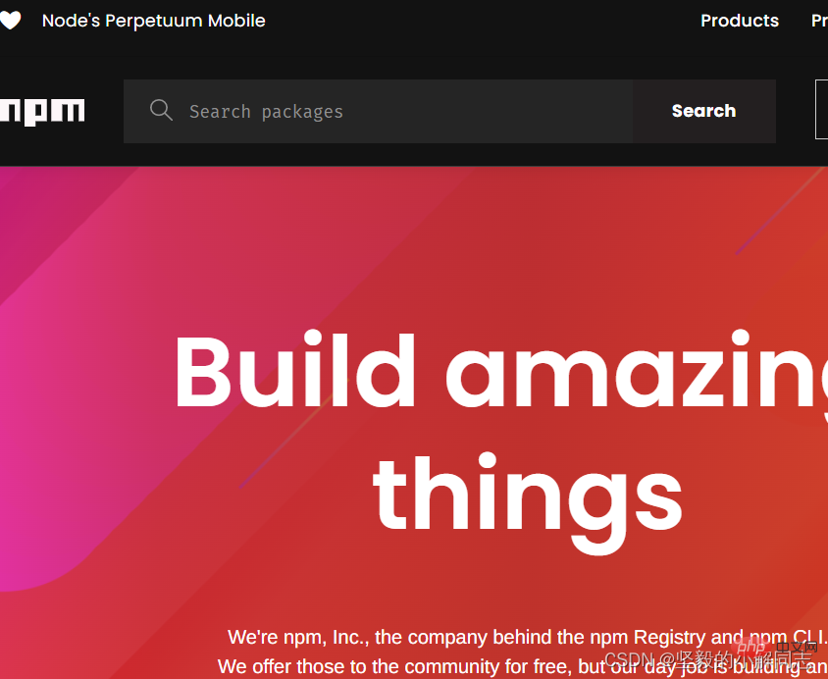The height and width of the screenshot is (679, 828).
Task: Focus the Search packages input field
Action: pos(392,112)
